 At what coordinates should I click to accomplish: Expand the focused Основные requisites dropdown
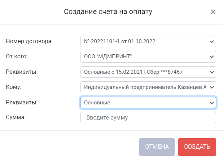point(148,103)
